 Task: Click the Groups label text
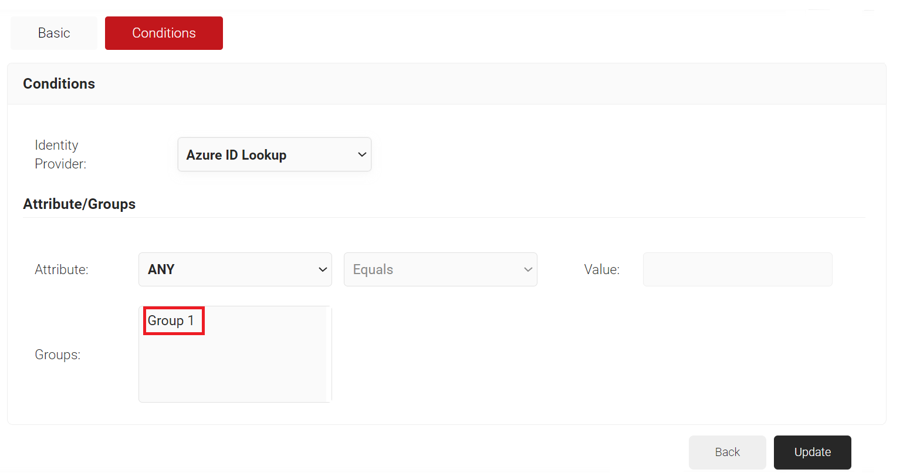pyautogui.click(x=58, y=355)
